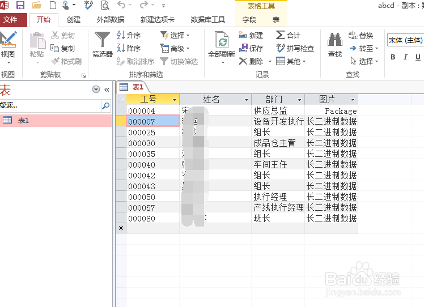
Task: Switch to the 开始 (Home) tab
Action: (44, 20)
